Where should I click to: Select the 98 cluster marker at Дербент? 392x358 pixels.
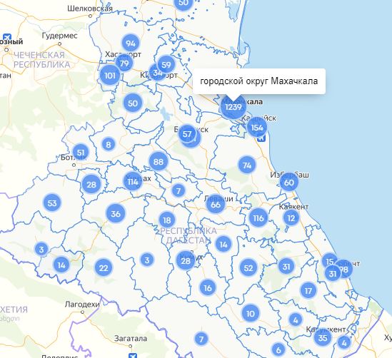pos(343,269)
